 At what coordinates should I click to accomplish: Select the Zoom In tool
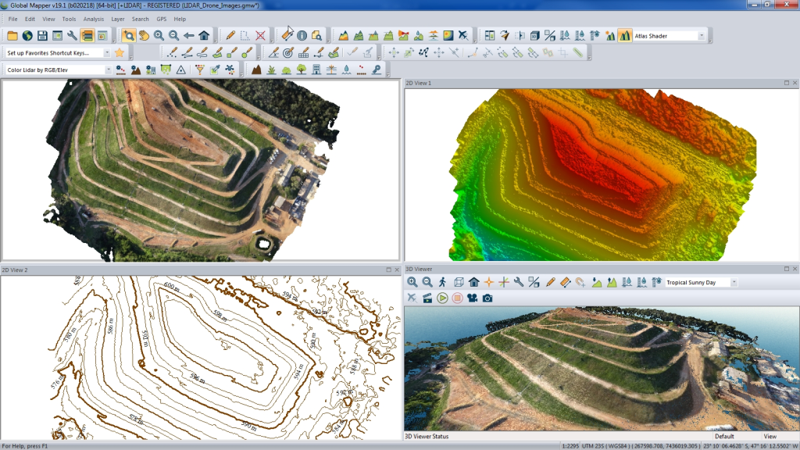click(x=159, y=35)
